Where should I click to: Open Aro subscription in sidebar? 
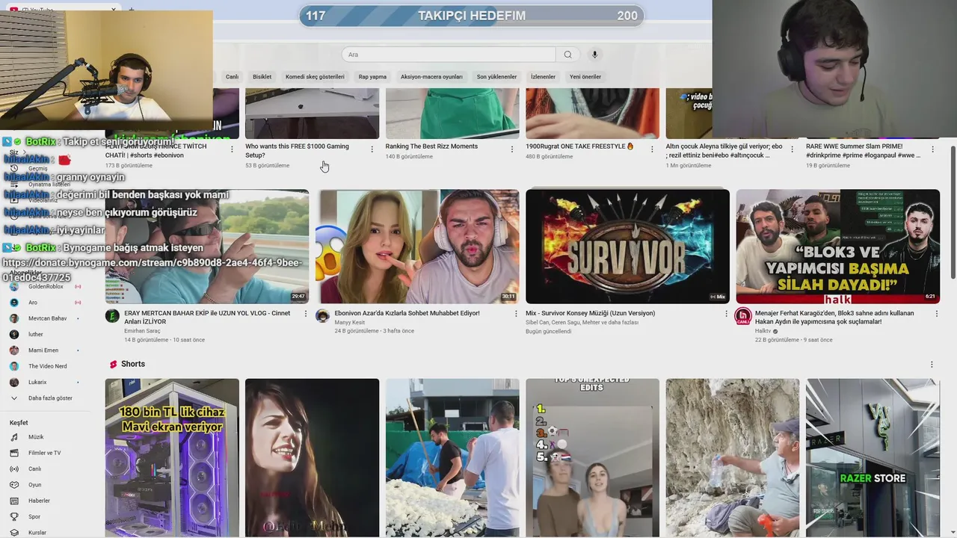pos(45,303)
